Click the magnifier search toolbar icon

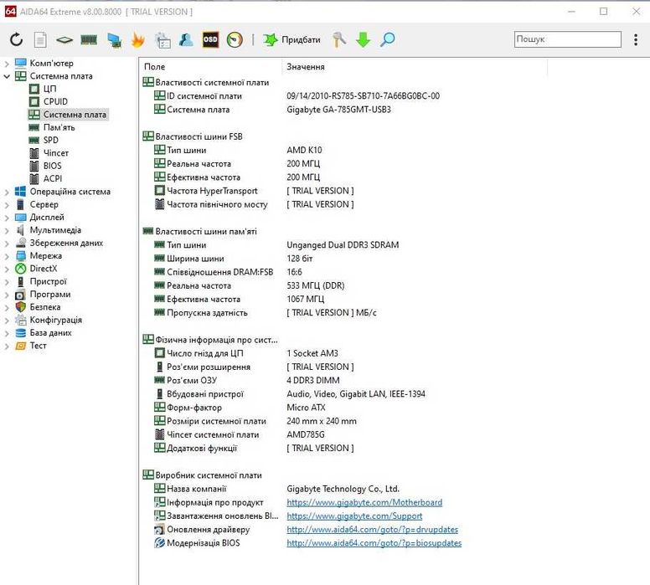[387, 40]
